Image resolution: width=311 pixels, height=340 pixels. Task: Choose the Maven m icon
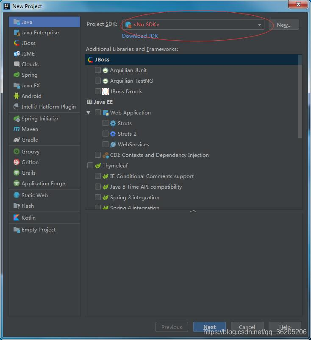[x=17, y=129]
